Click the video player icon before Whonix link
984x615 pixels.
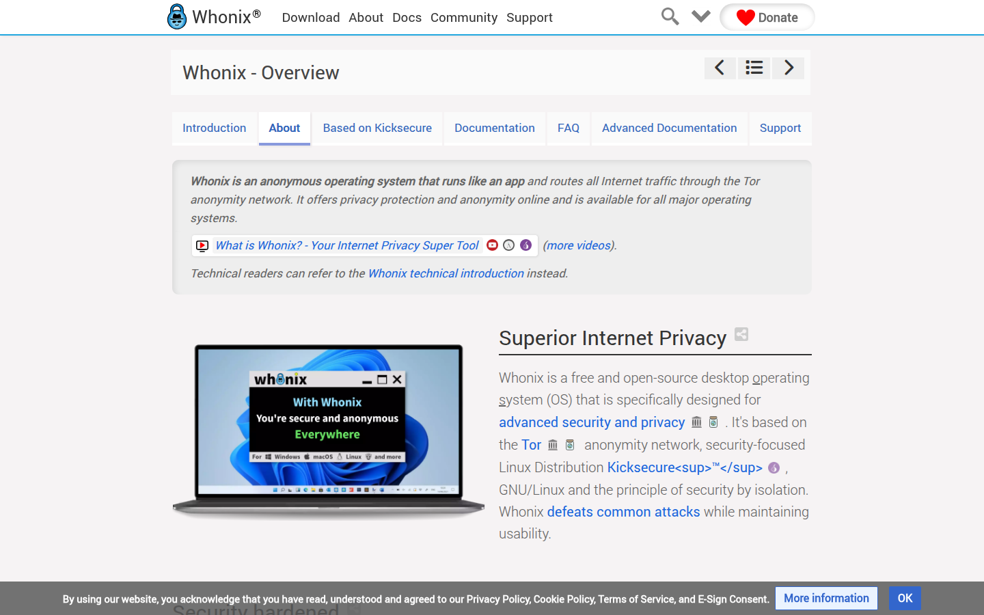[202, 246]
